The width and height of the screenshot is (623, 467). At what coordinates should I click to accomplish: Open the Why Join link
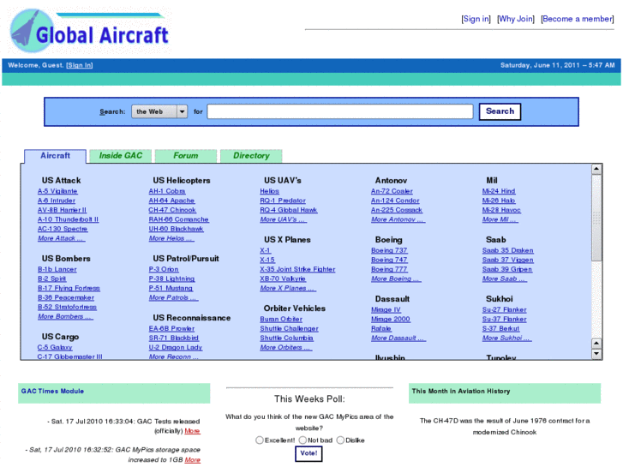[515, 19]
